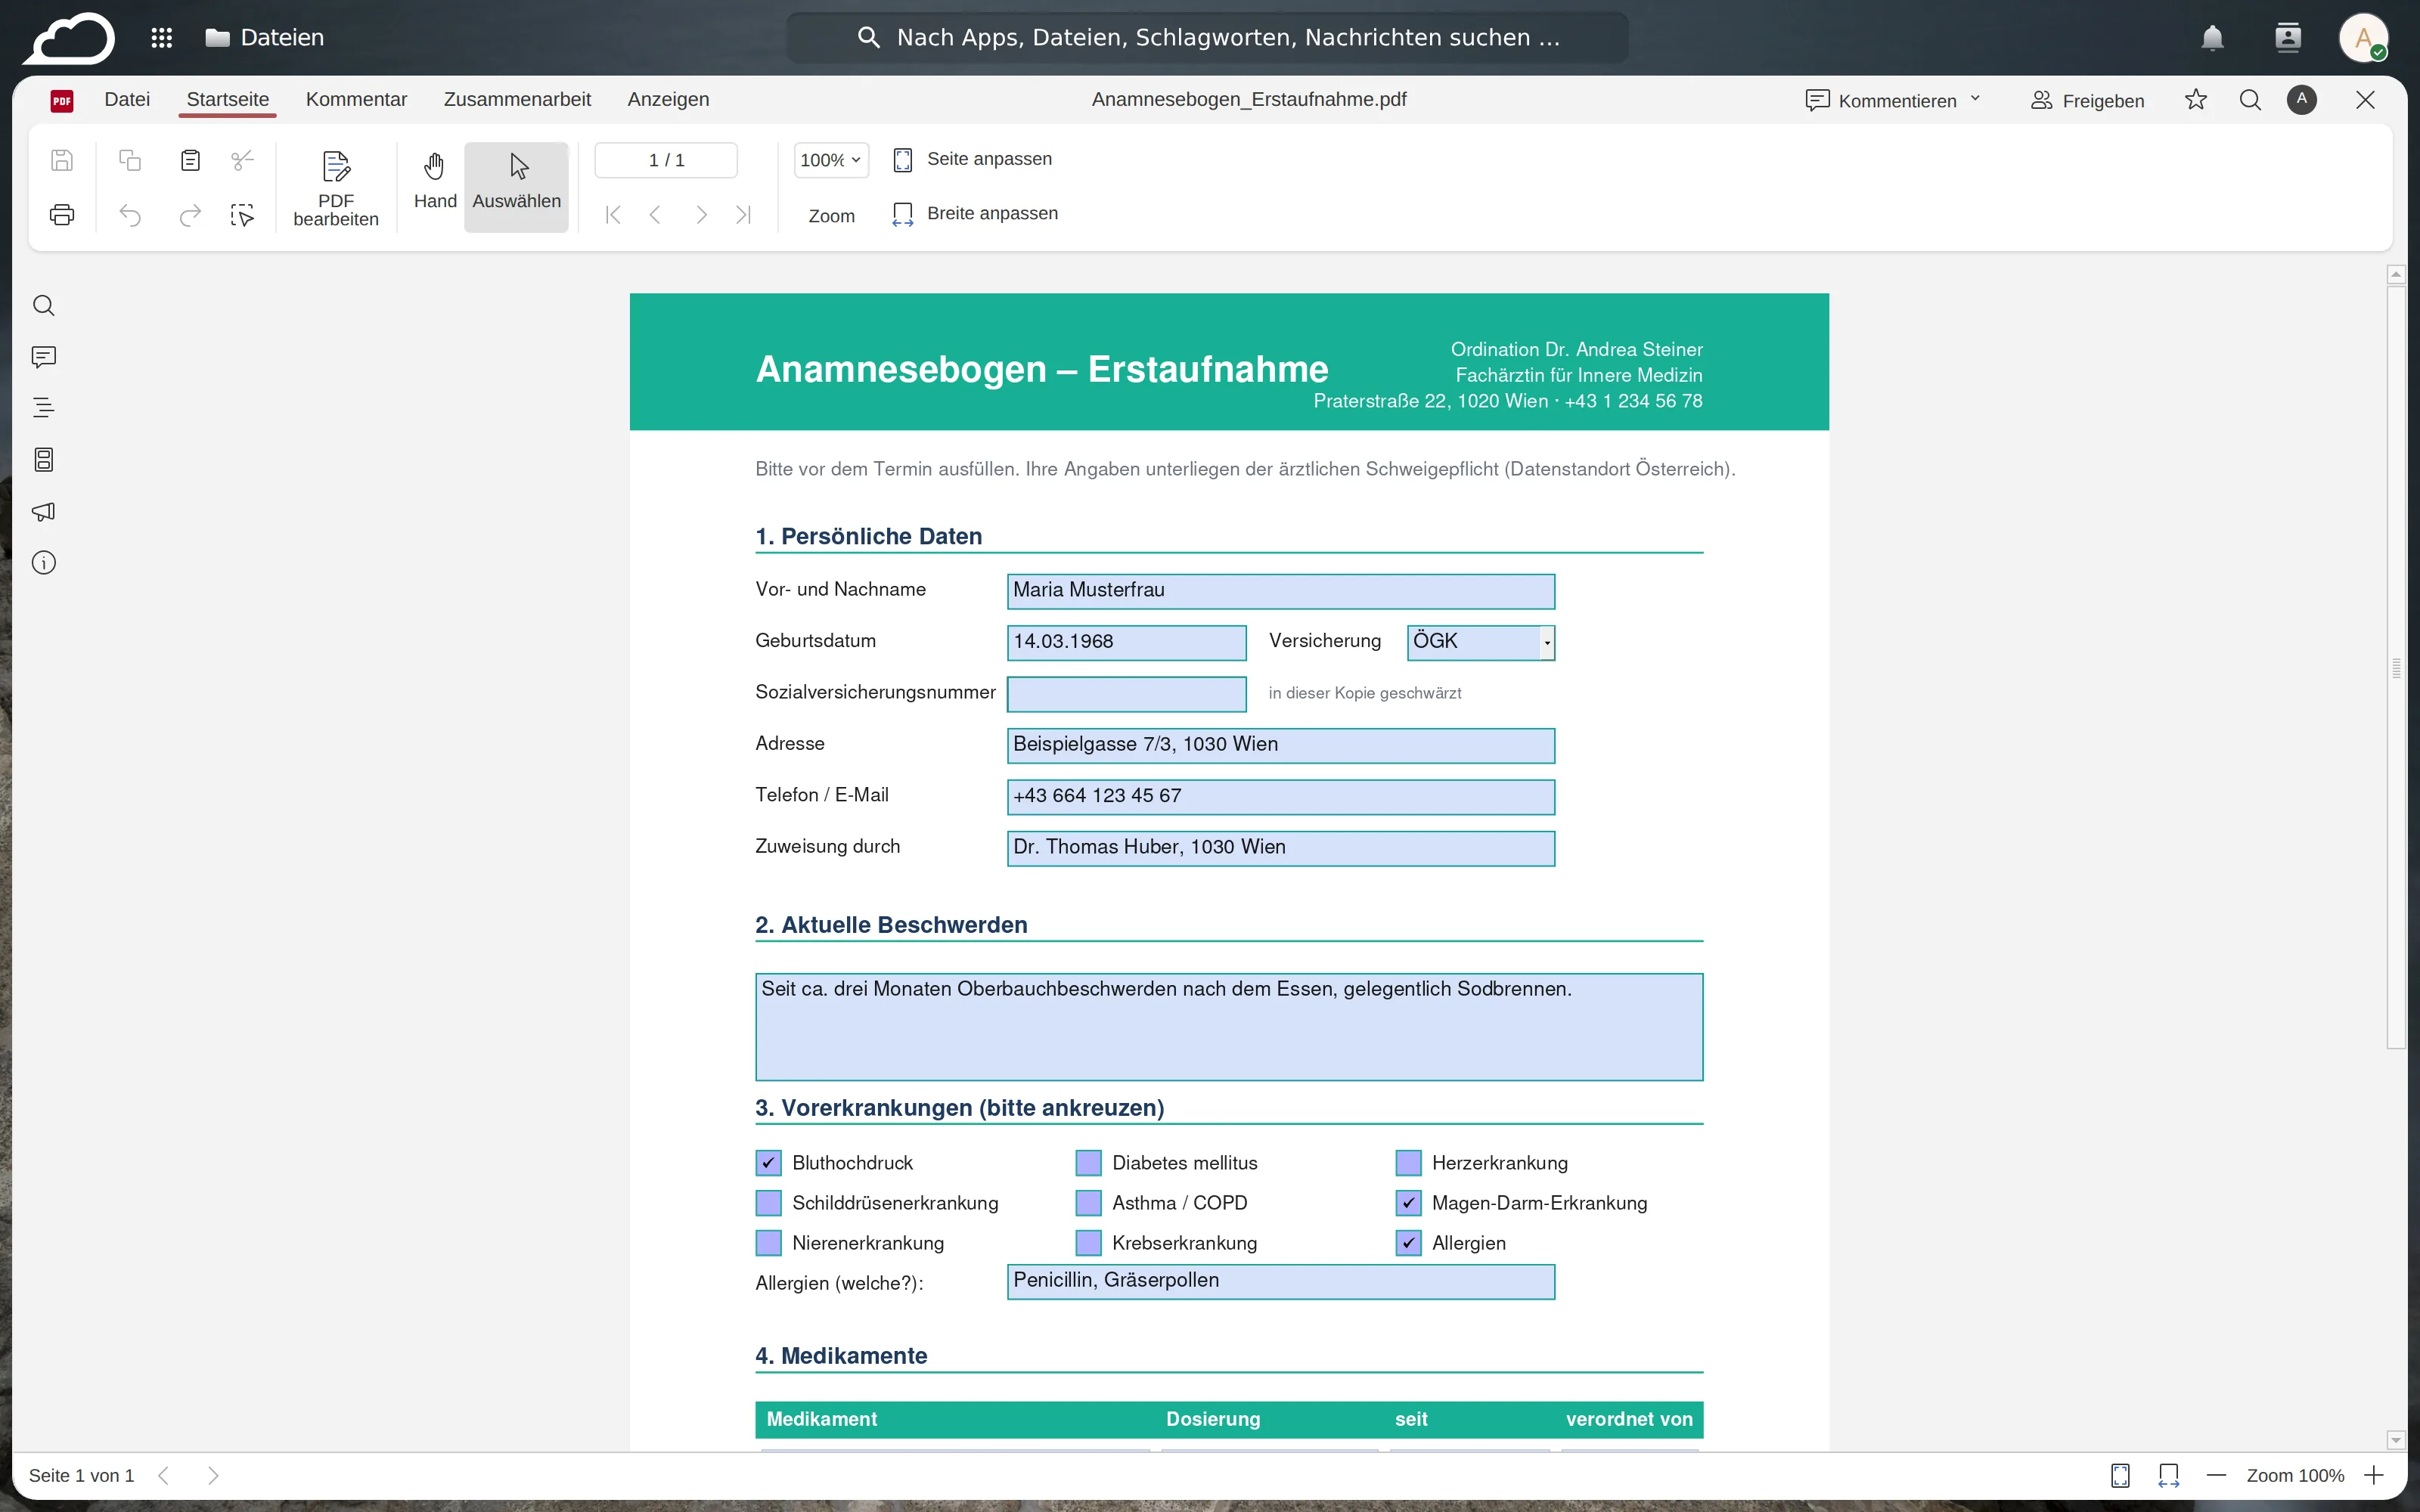Expand the Kommentieren mode dropdown
The height and width of the screenshot is (1512, 2420).
(x=1976, y=100)
